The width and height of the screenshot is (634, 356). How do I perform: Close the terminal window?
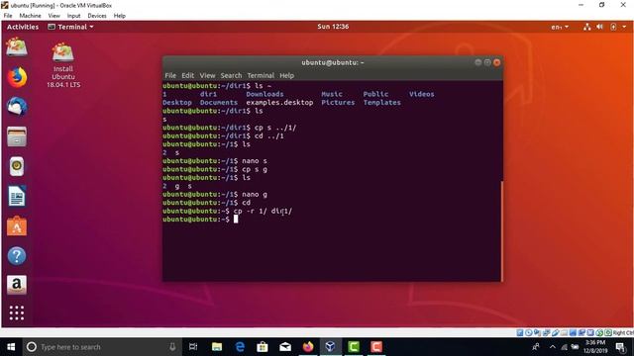point(497,62)
